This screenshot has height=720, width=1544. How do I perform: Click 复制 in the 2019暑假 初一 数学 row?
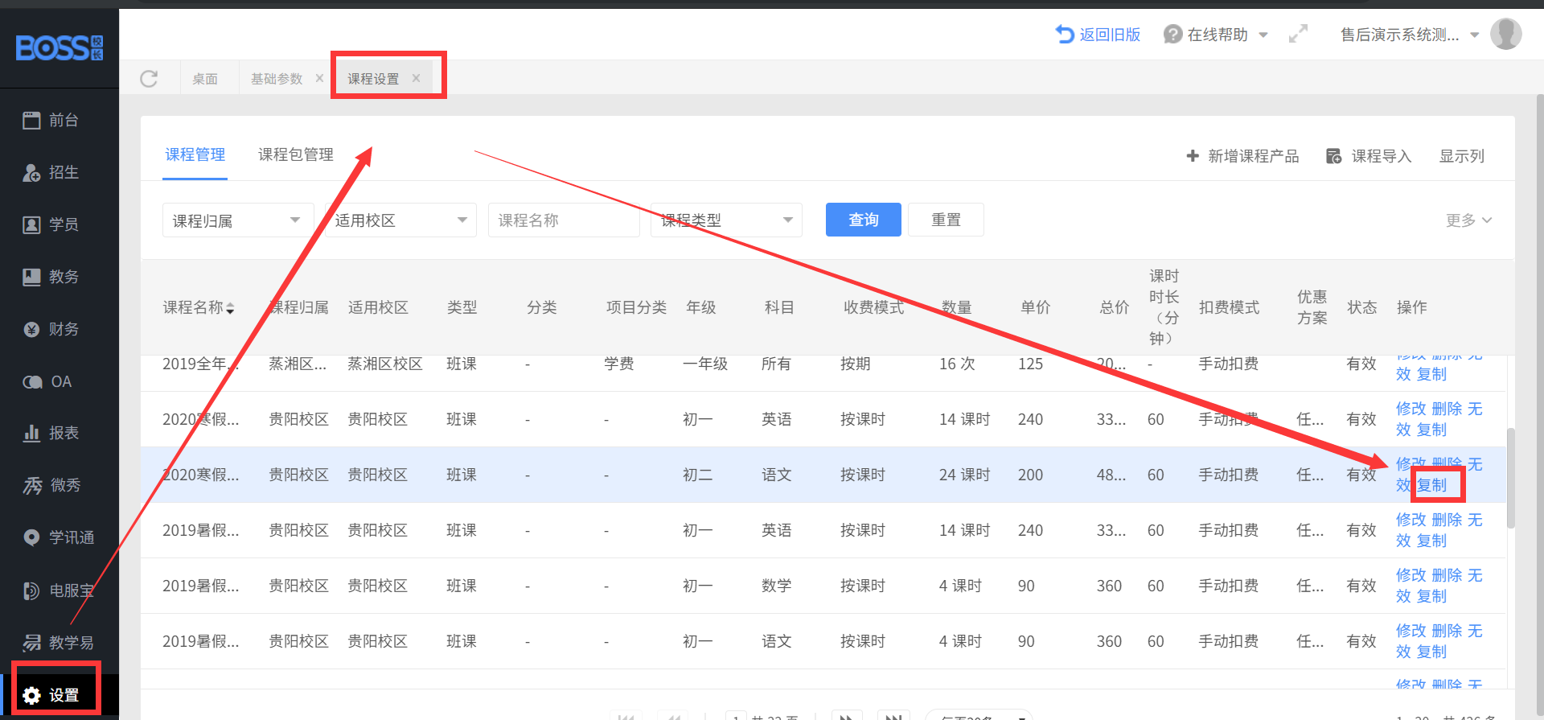click(1431, 596)
